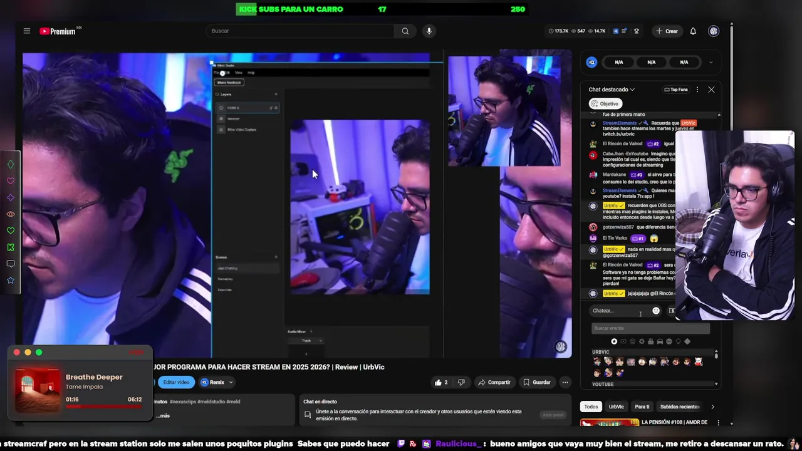
Task: Expand the IQ stats bar chevron
Action: [x=711, y=62]
